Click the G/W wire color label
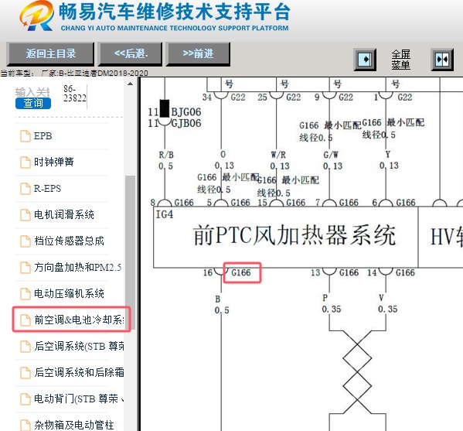Image resolution: width=463 pixels, height=431 pixels. point(331,154)
